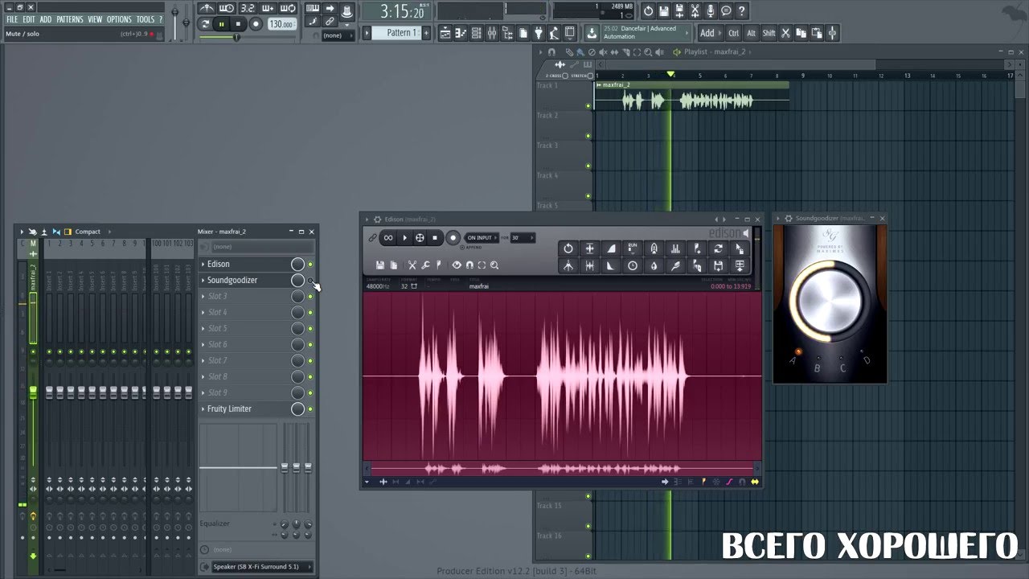The height and width of the screenshot is (579, 1029).
Task: Toggle Track 1 mute LED in playlist
Action: [588, 105]
